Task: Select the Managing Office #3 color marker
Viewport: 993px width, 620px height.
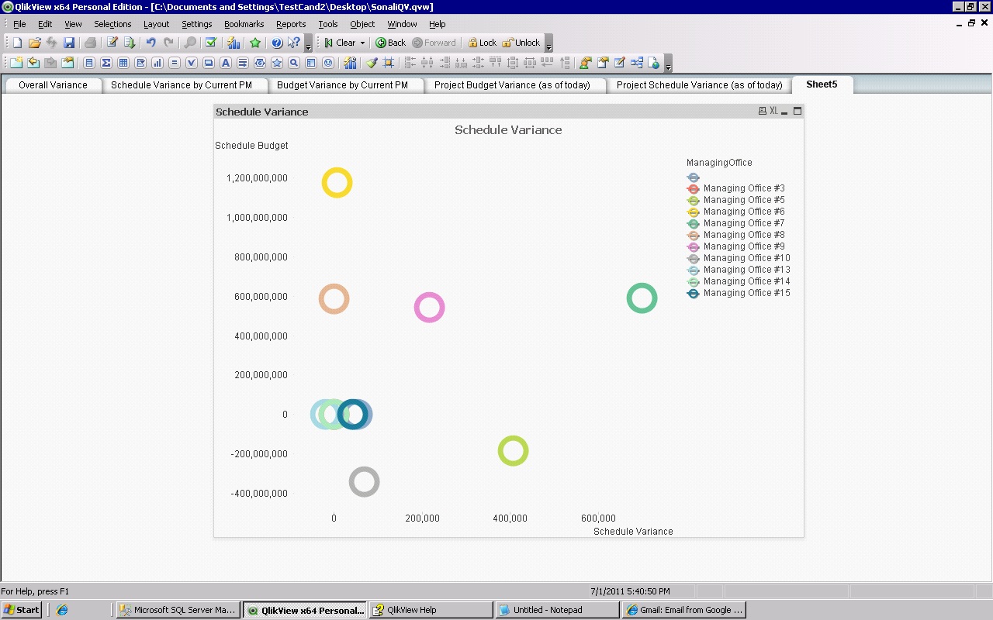Action: point(693,188)
